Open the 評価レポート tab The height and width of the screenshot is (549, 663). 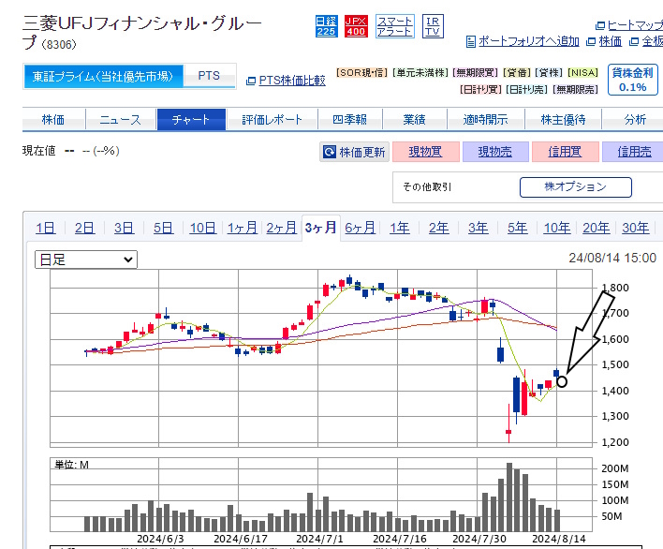[x=272, y=120]
